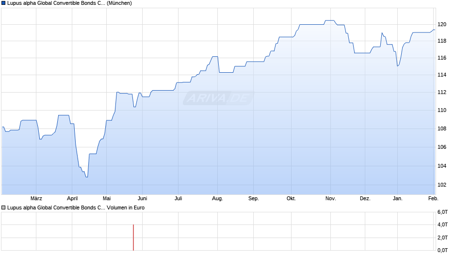456x255 pixels.
Task: Click the price value 108 on the axis
Action: point(442,128)
